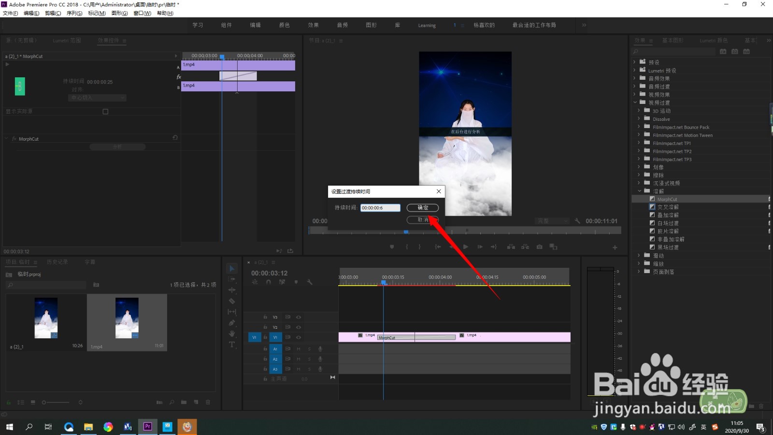Viewport: 773px width, 435px height.
Task: Select 交叉溶解 transition in effects list
Action: tap(668, 207)
